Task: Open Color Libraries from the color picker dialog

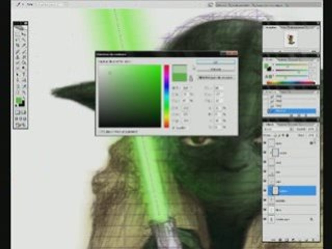Action: pos(215,78)
